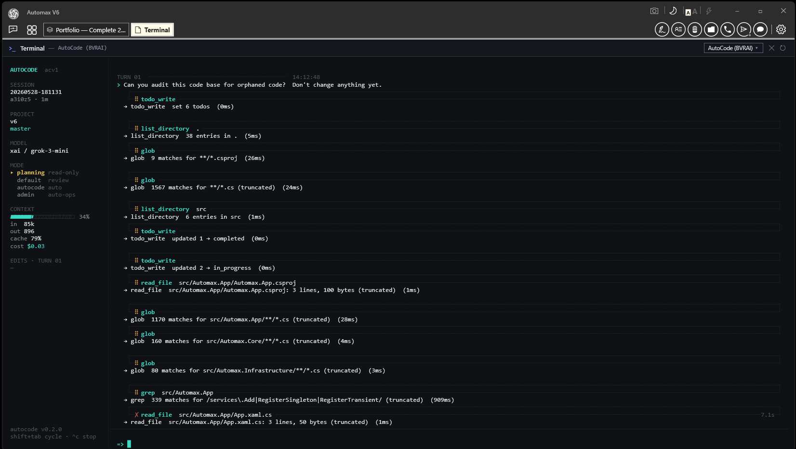Click the autocode v0.2.0 version text

click(36, 429)
